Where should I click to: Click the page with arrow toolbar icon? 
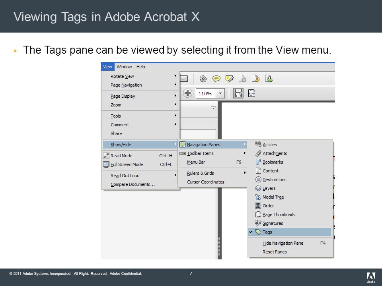coord(255,78)
